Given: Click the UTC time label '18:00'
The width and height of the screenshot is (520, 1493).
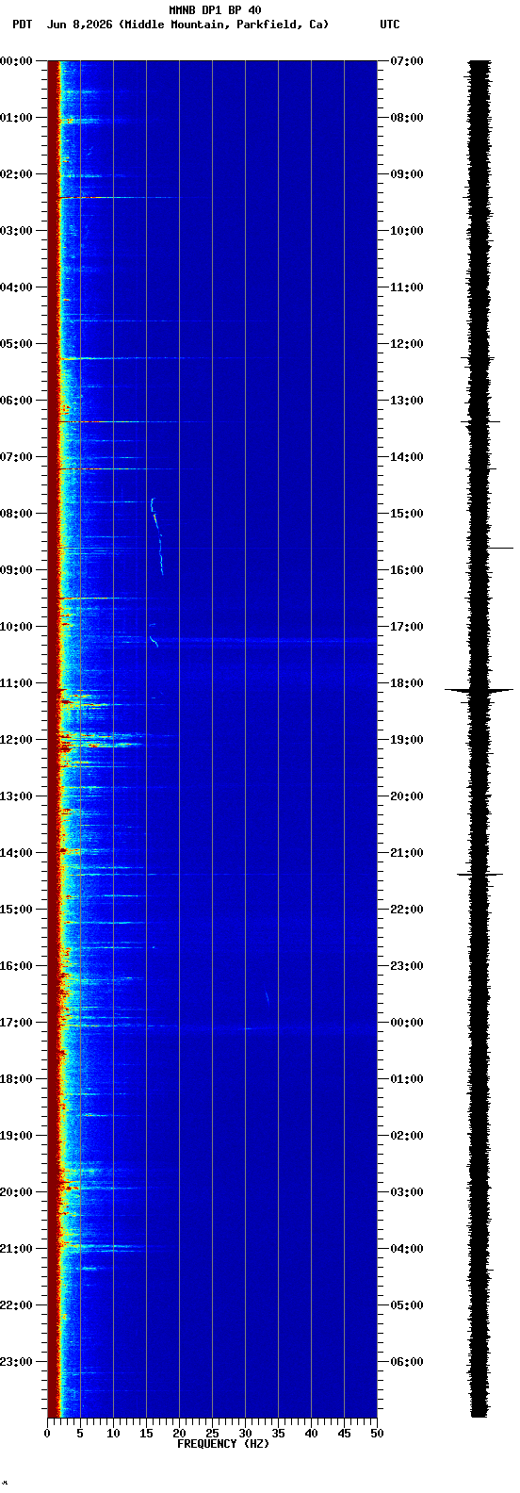Looking at the screenshot, I should (x=407, y=683).
